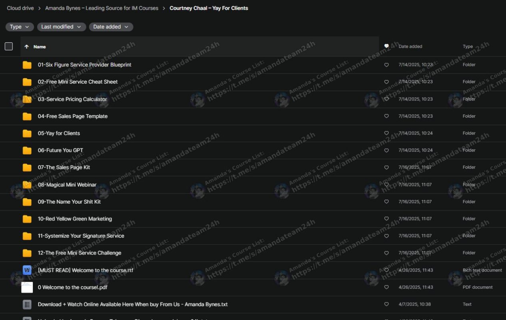
Task: Click the Word icon of the MUST READ rtf file
Action: pyautogui.click(x=27, y=270)
